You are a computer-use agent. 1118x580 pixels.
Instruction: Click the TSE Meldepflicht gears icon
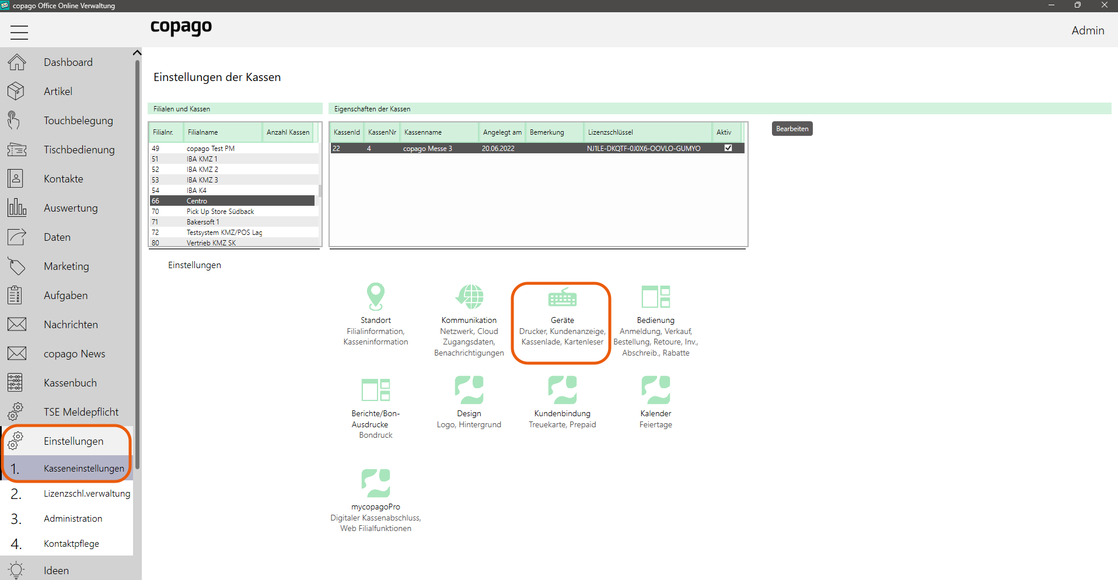pyautogui.click(x=16, y=412)
